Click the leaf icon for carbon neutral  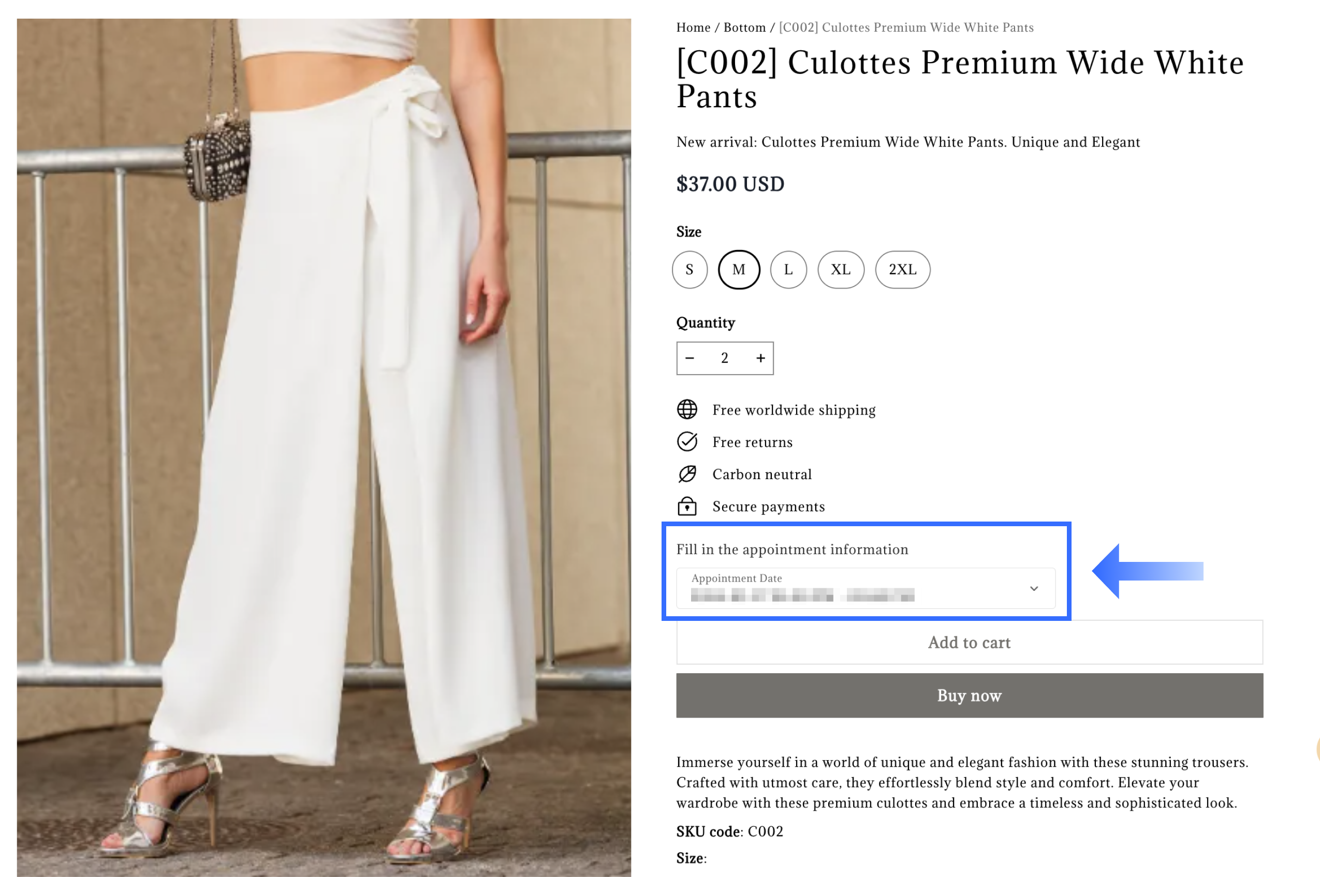coord(686,474)
